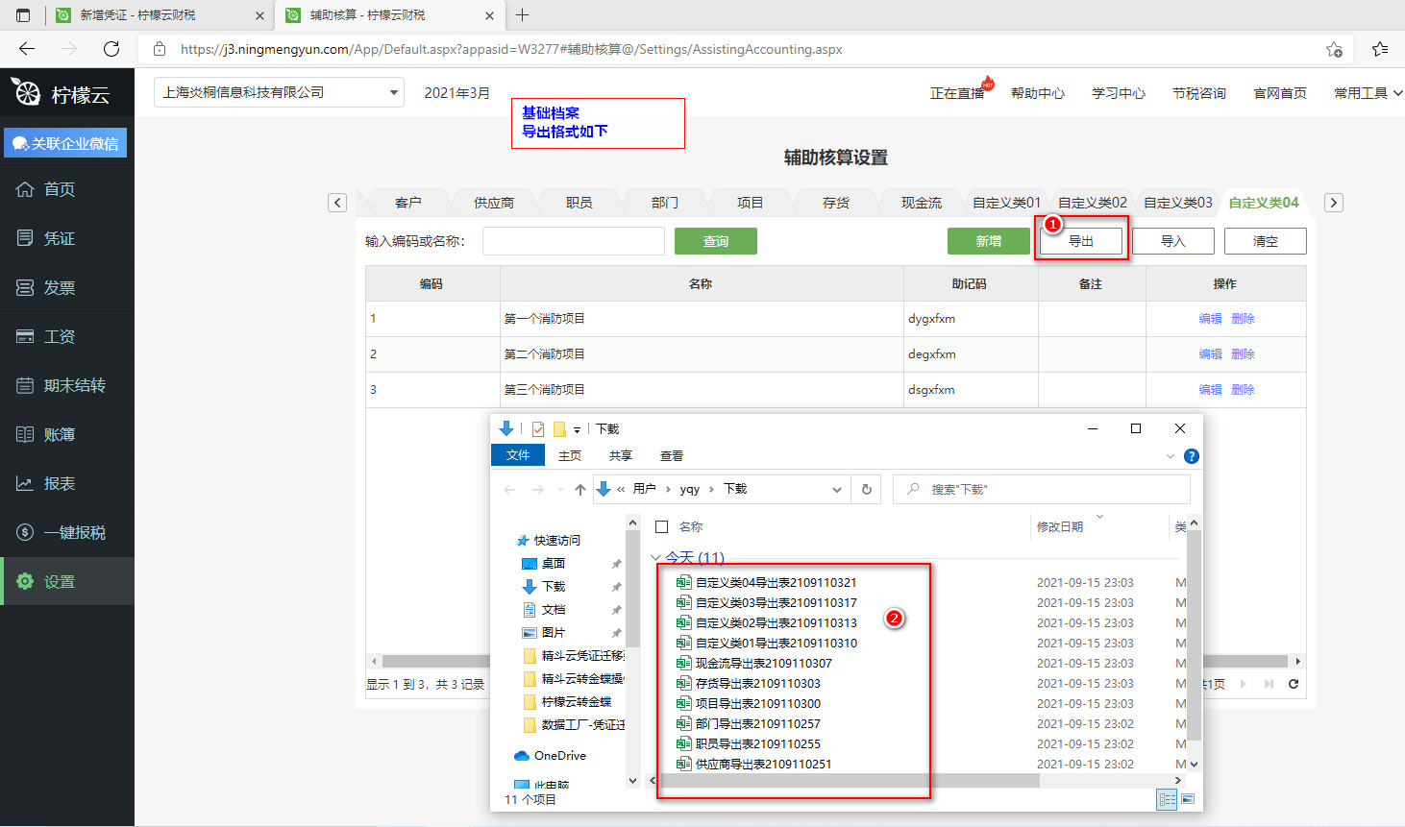Open the 凭证 voucher sidebar icon
The width and height of the screenshot is (1405, 827).
pos(25,238)
